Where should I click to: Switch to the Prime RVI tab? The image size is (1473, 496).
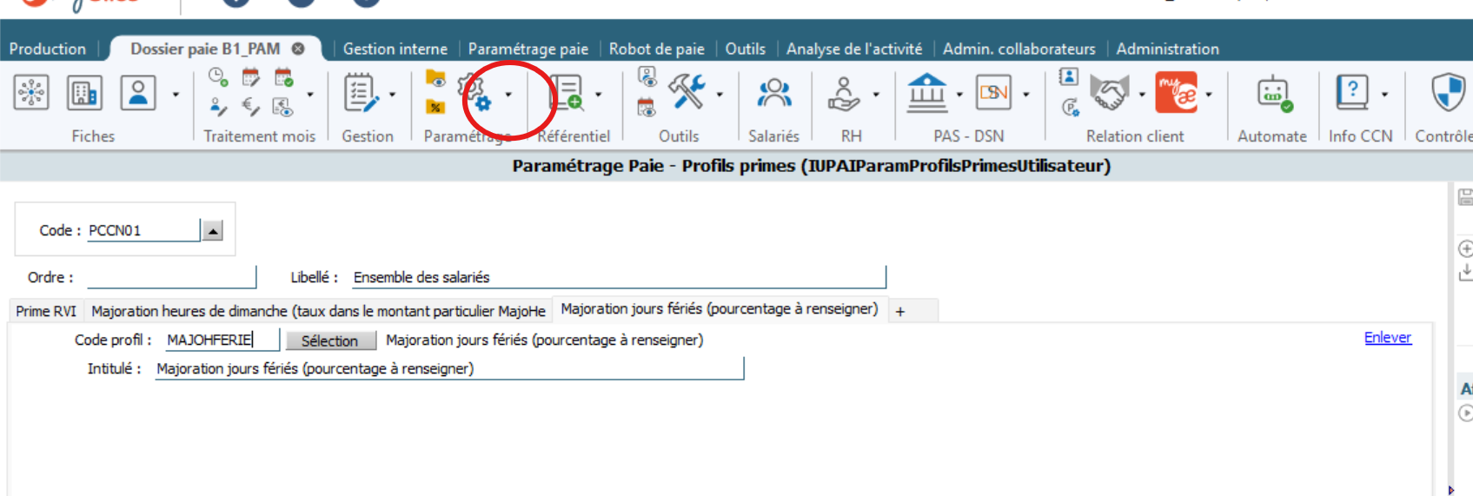[46, 311]
